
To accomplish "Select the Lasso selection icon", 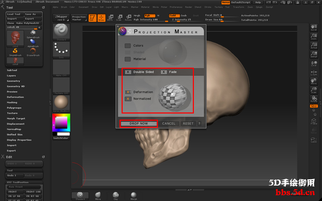I will pos(313,140).
